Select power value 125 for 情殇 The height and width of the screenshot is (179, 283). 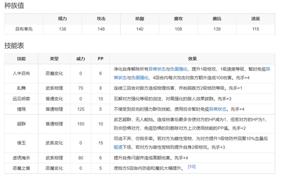coord(81,109)
